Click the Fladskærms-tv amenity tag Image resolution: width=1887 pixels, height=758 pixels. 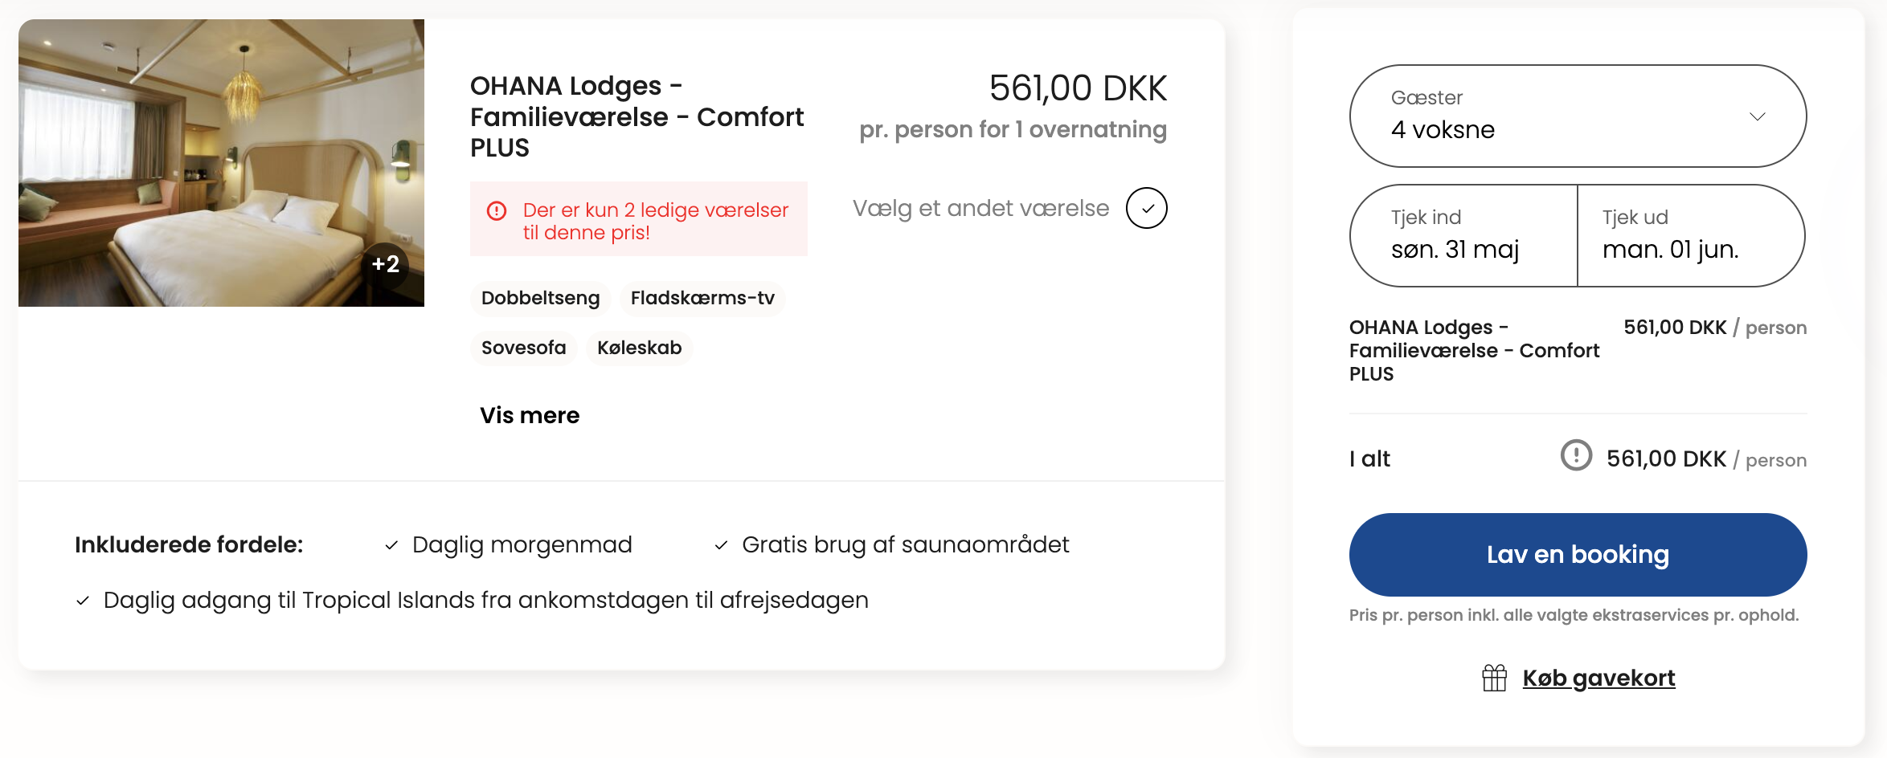click(x=702, y=299)
